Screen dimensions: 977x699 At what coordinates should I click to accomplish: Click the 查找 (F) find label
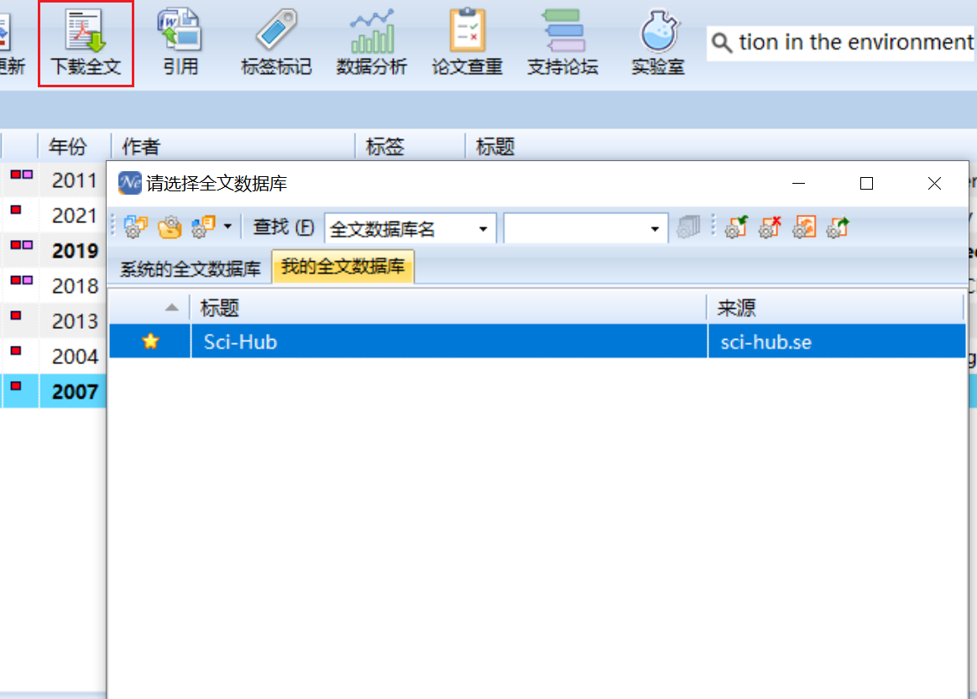pos(283,227)
